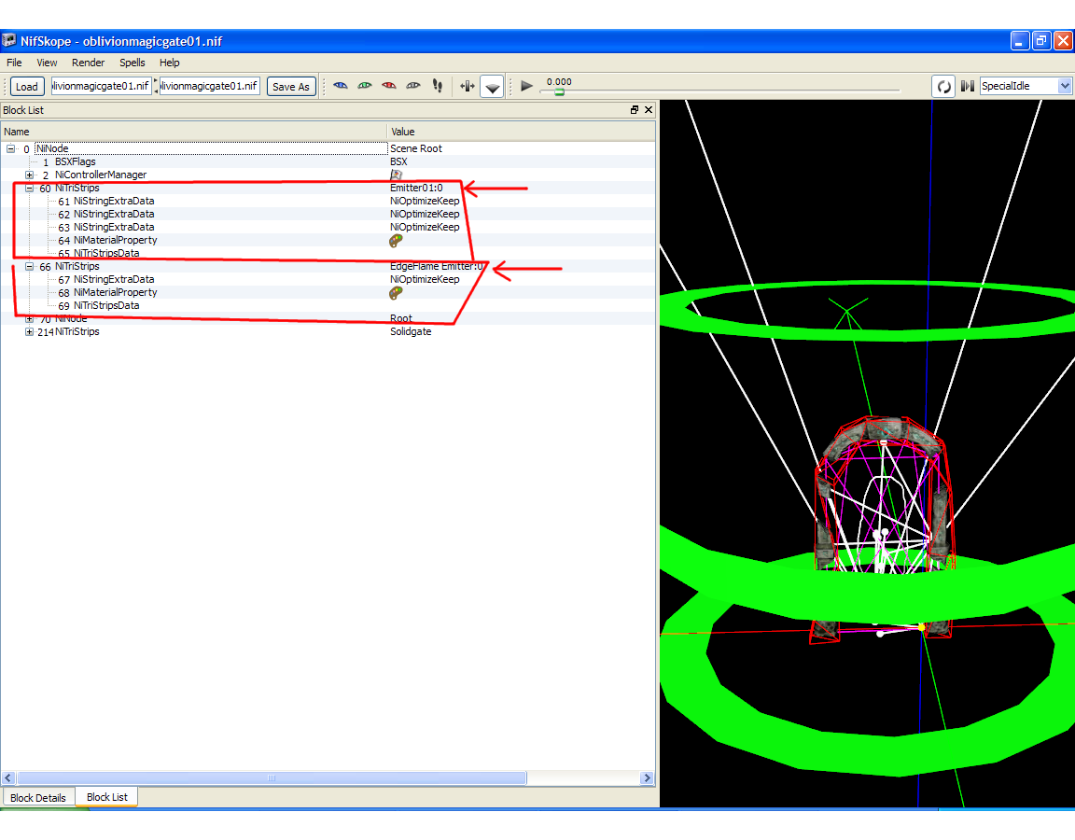
Task: Toggle the animation switch button beside SpecialIdle
Action: [x=968, y=86]
